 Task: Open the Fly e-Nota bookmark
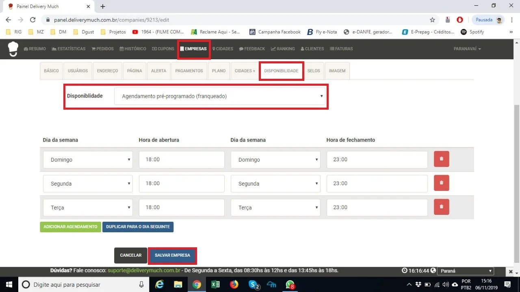[x=322, y=32]
